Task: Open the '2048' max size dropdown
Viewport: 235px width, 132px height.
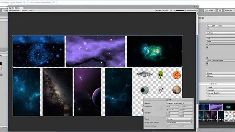Action: coord(220,87)
